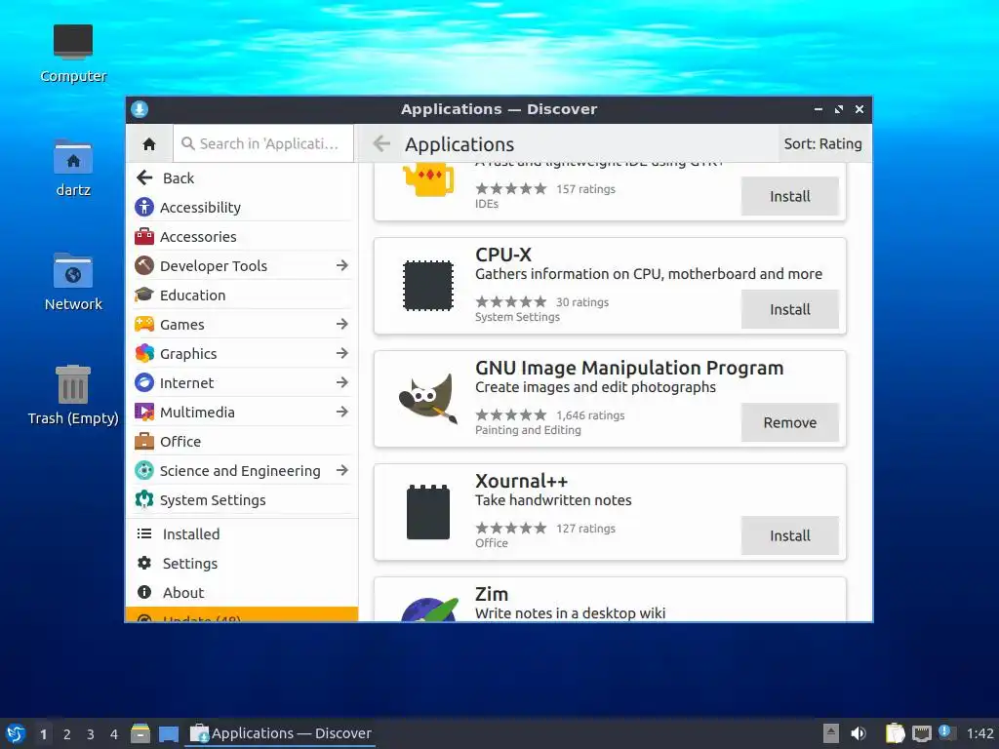
Task: Click the back arrow beside Applications heading
Action: click(x=381, y=144)
